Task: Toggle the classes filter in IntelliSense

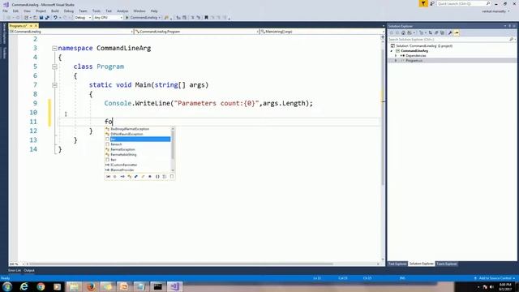Action: pos(130,177)
